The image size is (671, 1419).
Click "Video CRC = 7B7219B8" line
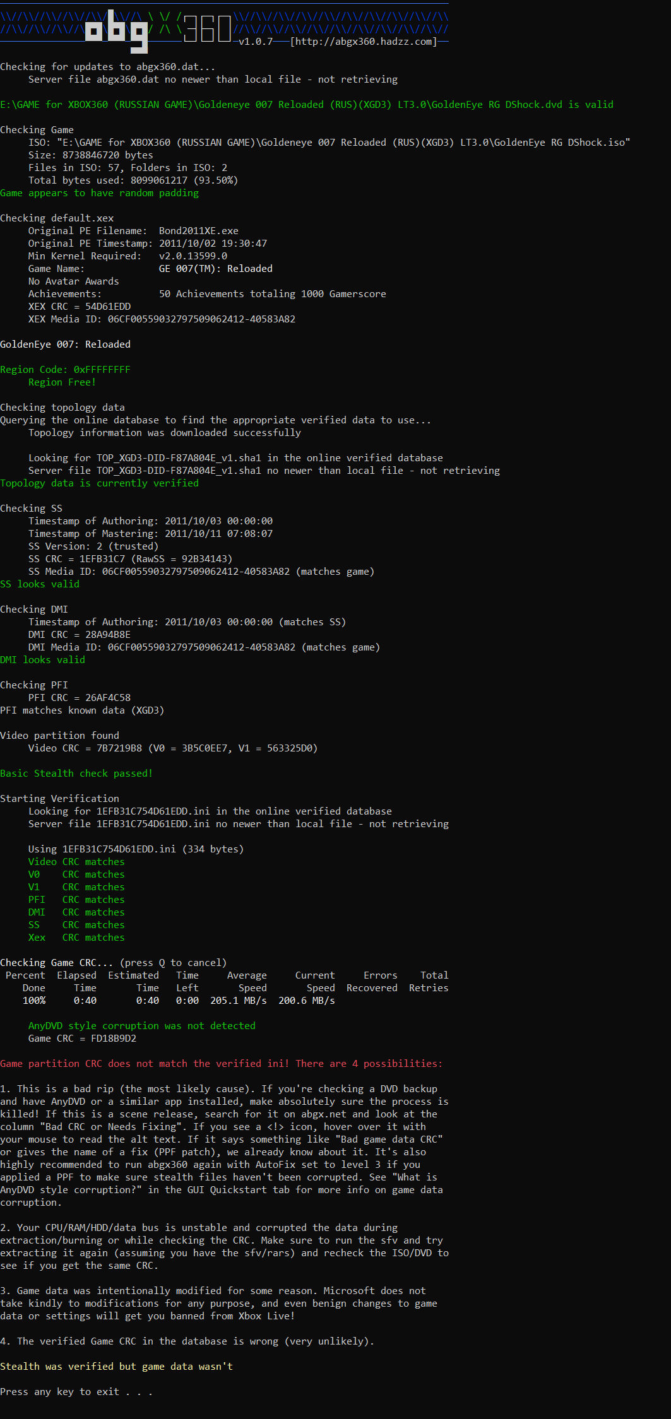point(173,748)
